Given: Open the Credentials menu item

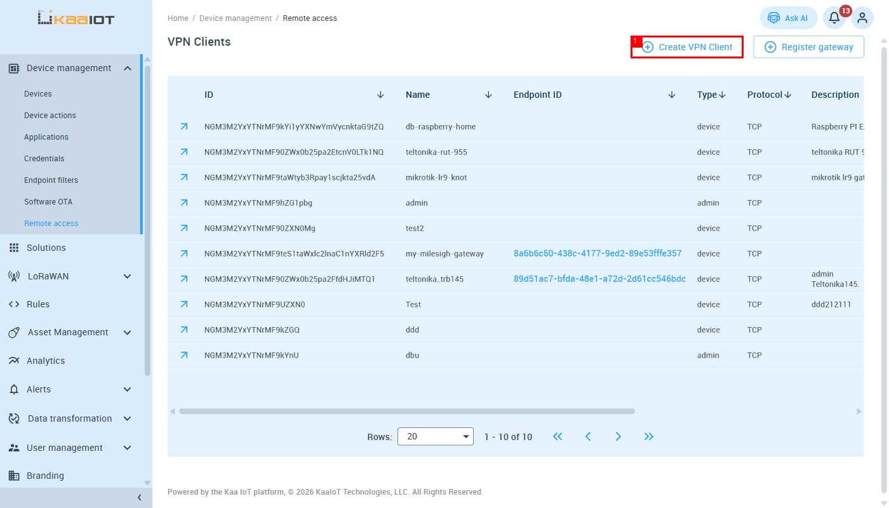Looking at the screenshot, I should [44, 158].
